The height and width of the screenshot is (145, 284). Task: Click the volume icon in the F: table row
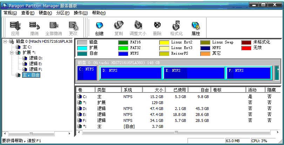(79, 120)
